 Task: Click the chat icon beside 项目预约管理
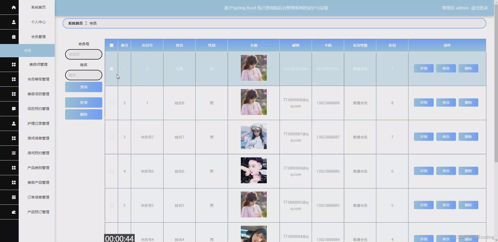[x=13, y=109]
